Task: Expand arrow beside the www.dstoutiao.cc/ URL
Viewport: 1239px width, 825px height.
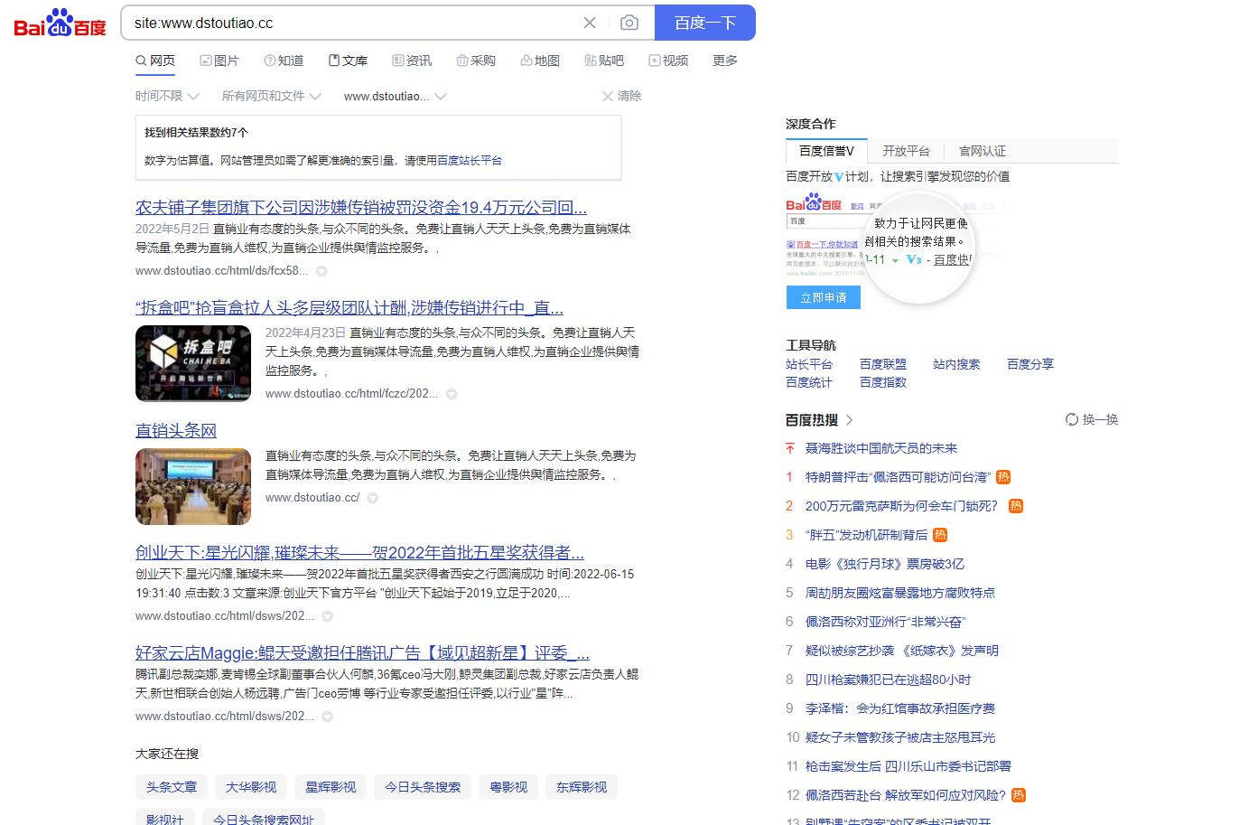Action: (x=372, y=498)
